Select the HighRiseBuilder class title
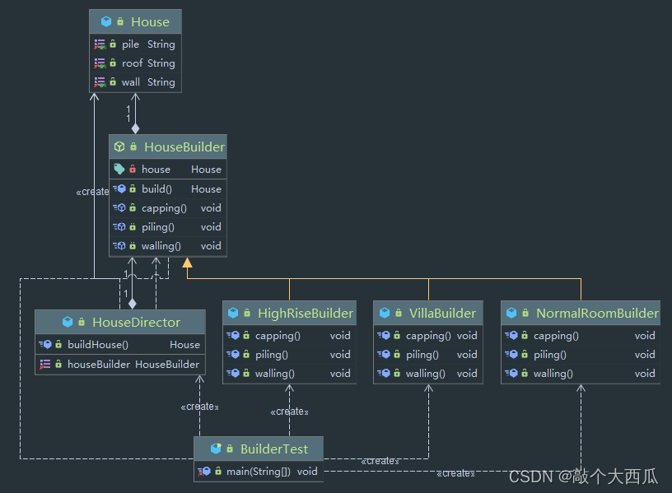The height and width of the screenshot is (493, 672). (306, 313)
